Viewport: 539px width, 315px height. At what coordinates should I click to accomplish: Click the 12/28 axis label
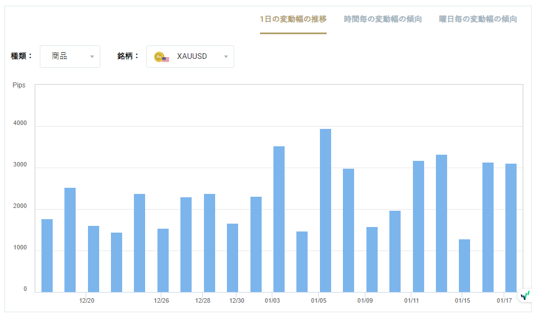coord(203,300)
